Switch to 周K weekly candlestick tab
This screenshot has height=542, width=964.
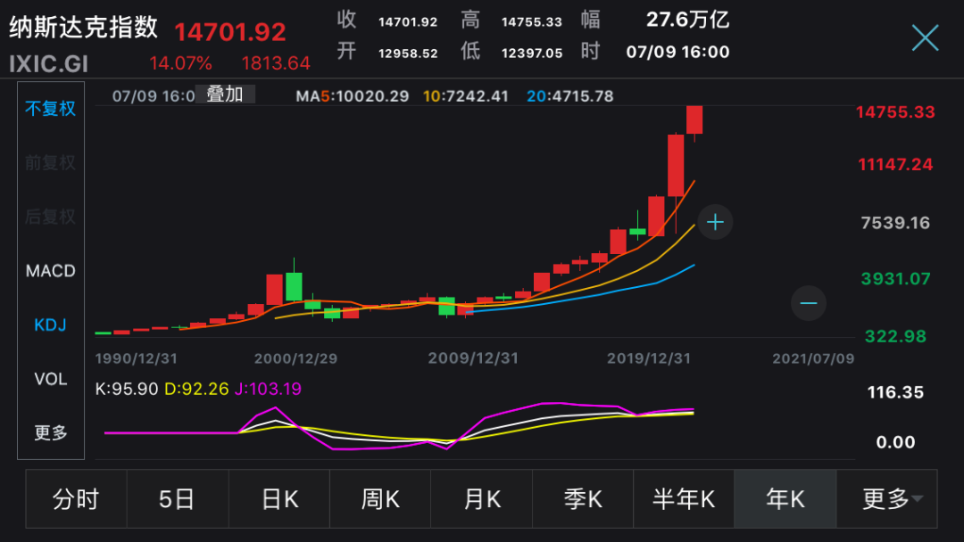click(380, 499)
